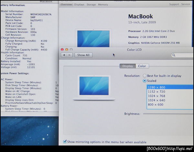
Task: Click the search field in Color LCD
Action: click(182, 55)
